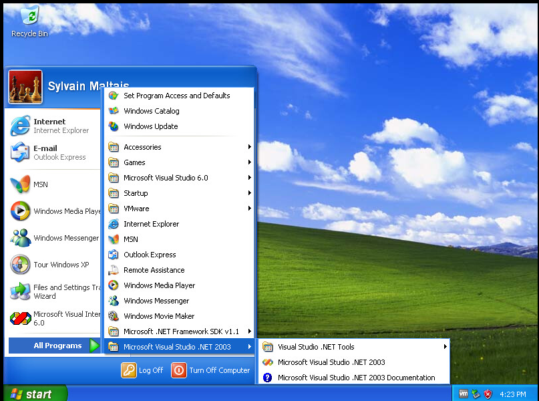
Task: Click the Outlook Express E-mail icon
Action: (x=20, y=152)
